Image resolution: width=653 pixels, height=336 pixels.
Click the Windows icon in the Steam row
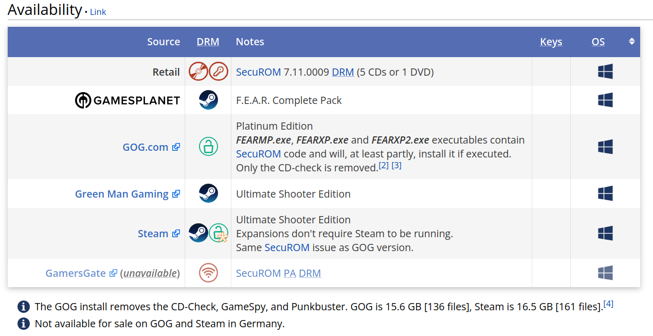605,233
